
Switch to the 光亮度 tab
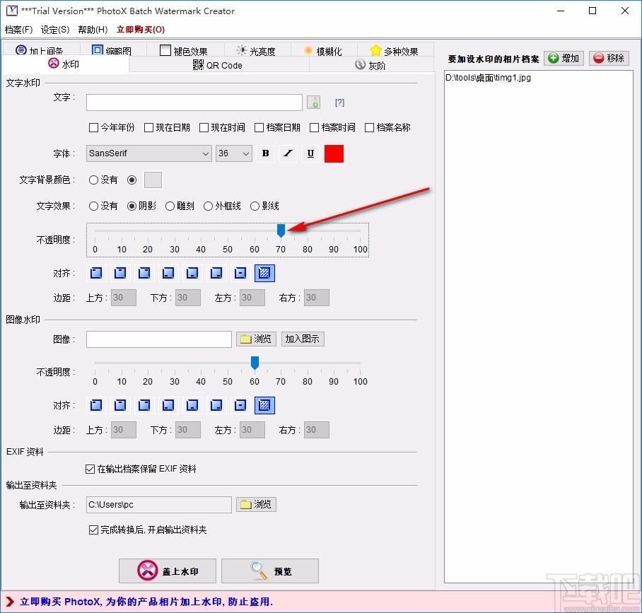click(x=257, y=50)
